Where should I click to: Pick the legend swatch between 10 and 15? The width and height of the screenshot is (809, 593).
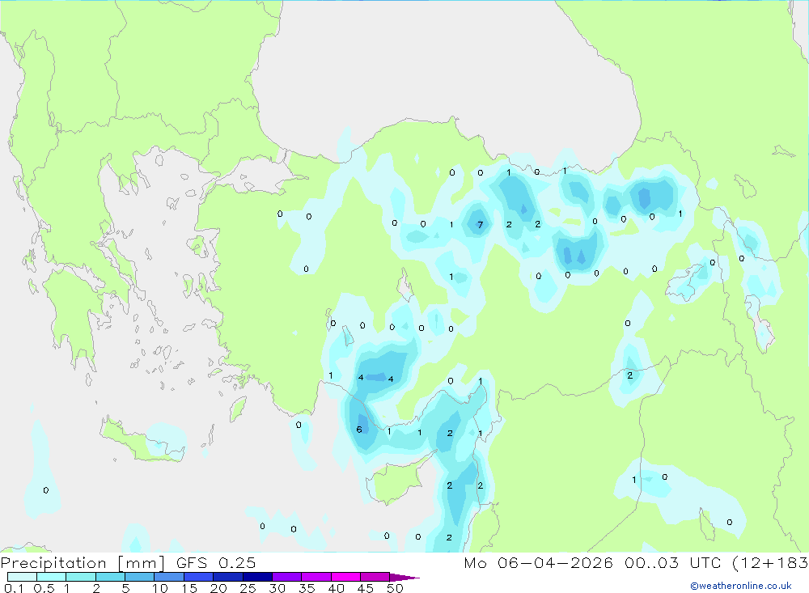[x=169, y=577]
